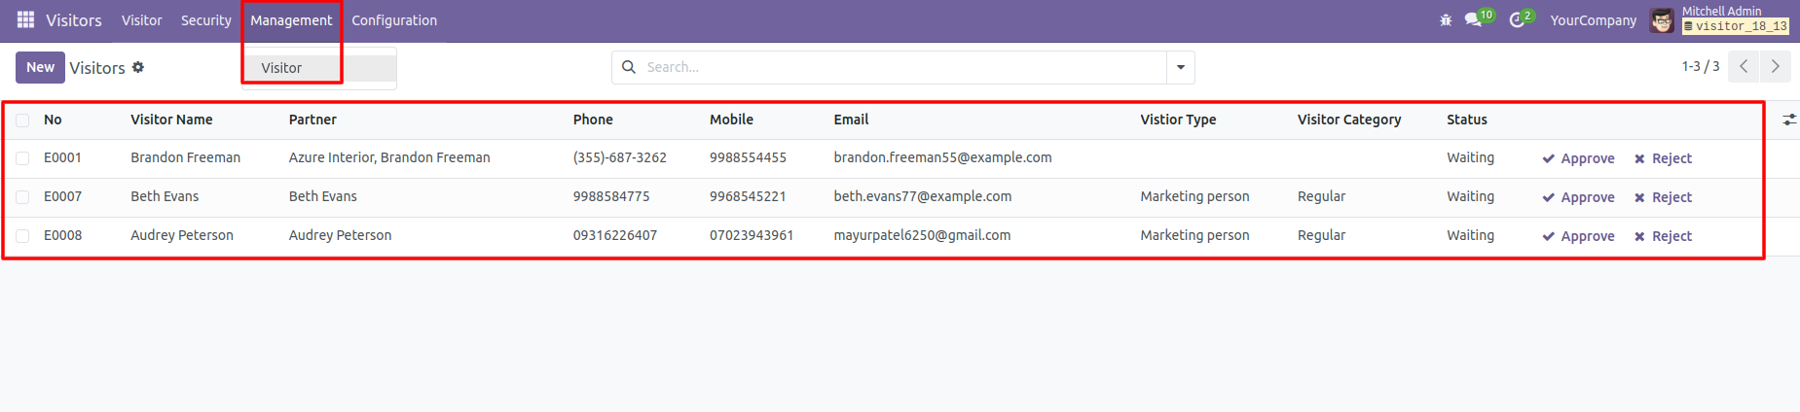Open the YourCompany switcher
Viewport: 1800px width, 412px height.
tap(1593, 20)
